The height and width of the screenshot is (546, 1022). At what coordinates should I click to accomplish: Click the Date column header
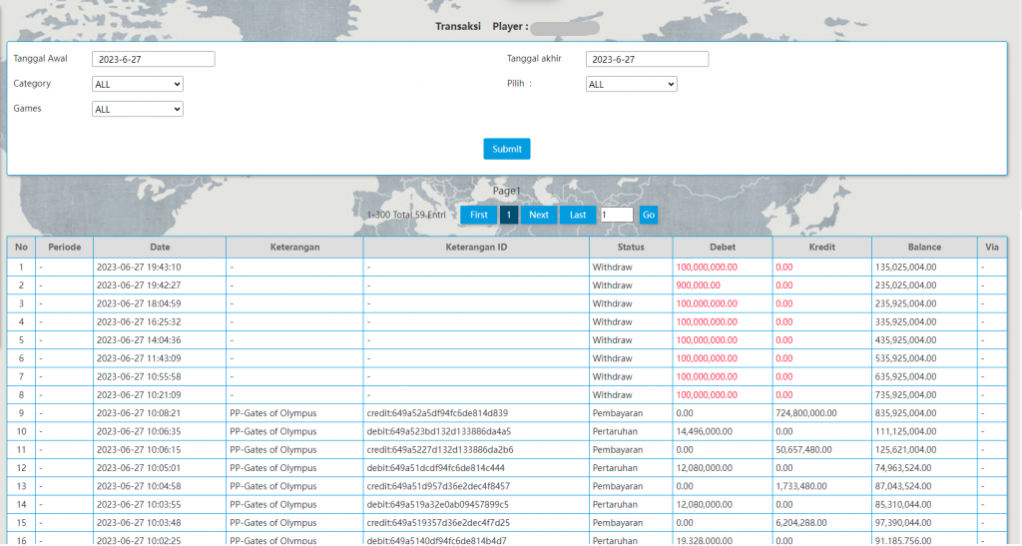tap(160, 248)
